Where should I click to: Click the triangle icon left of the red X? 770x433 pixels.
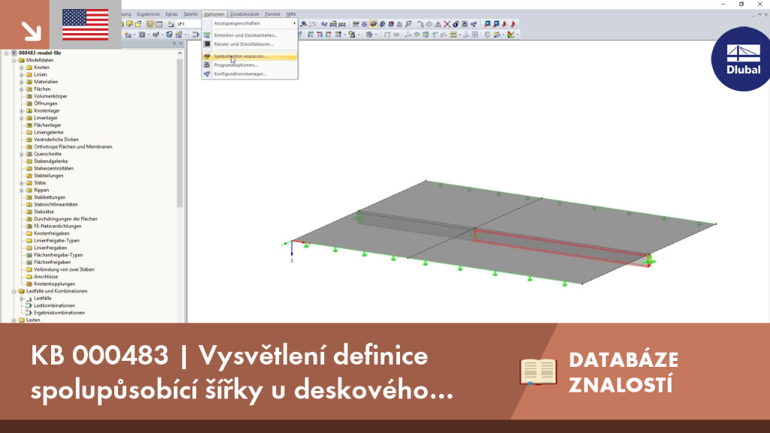pos(438,23)
